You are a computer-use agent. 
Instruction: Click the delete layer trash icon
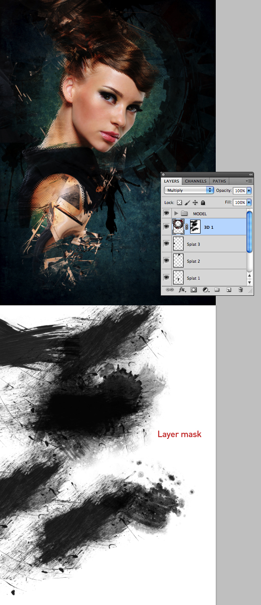[x=240, y=290]
